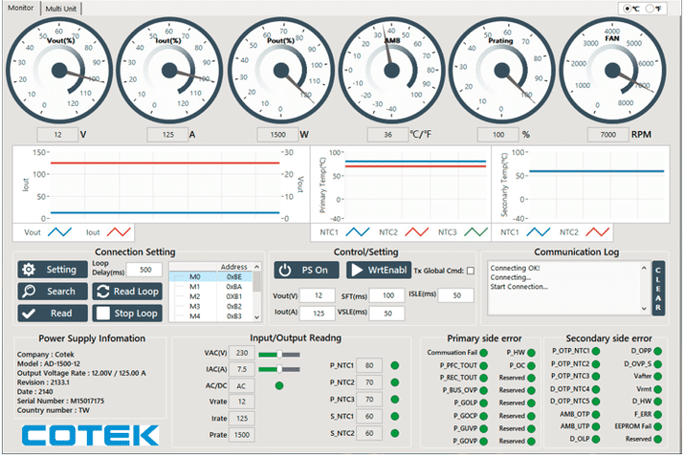Click the Communication Log scroll-down arrow
Image resolution: width=684 pixels, height=457 pixels.
click(x=643, y=309)
